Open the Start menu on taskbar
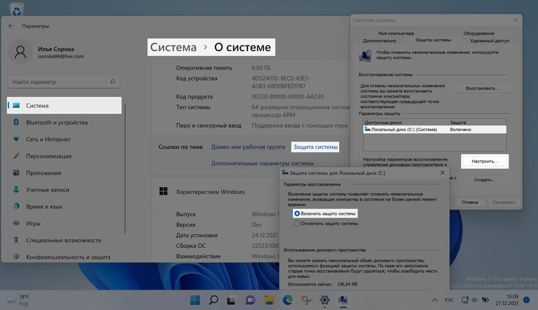The width and height of the screenshot is (538, 310). (195, 300)
